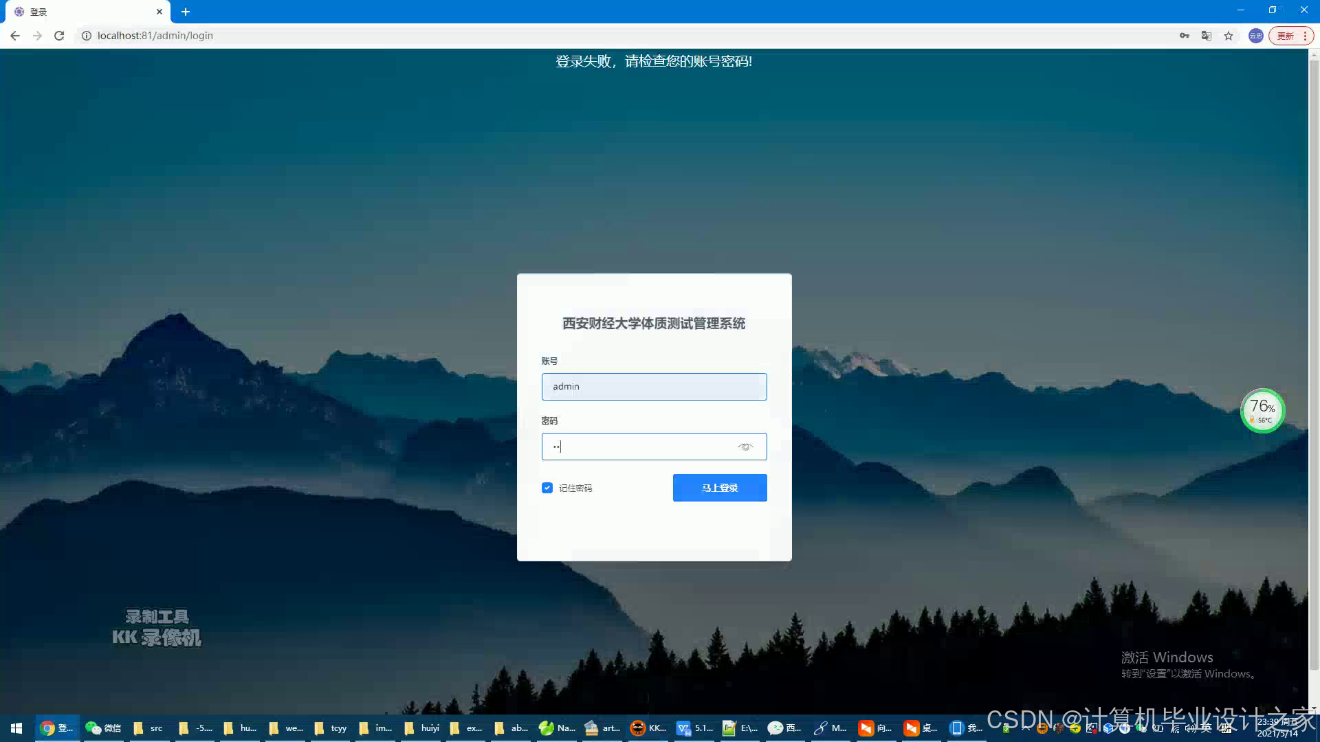
Task: Open the taskbar clock showing 2021/5/14
Action: (x=1277, y=728)
